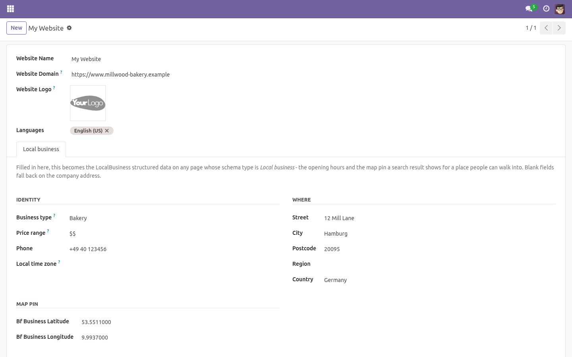Show help tooltip for Price range
The height and width of the screenshot is (357, 572).
pos(48,231)
